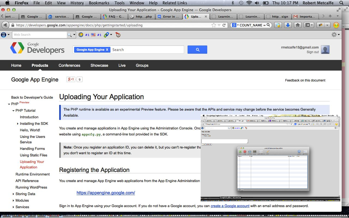Click the web search magnifier icon

click(x=70, y=35)
